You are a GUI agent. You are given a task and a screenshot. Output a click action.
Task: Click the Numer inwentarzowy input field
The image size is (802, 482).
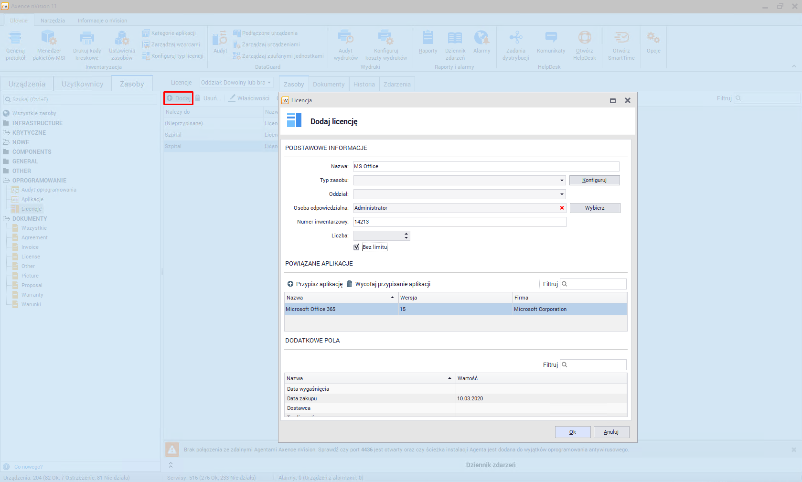[459, 222]
